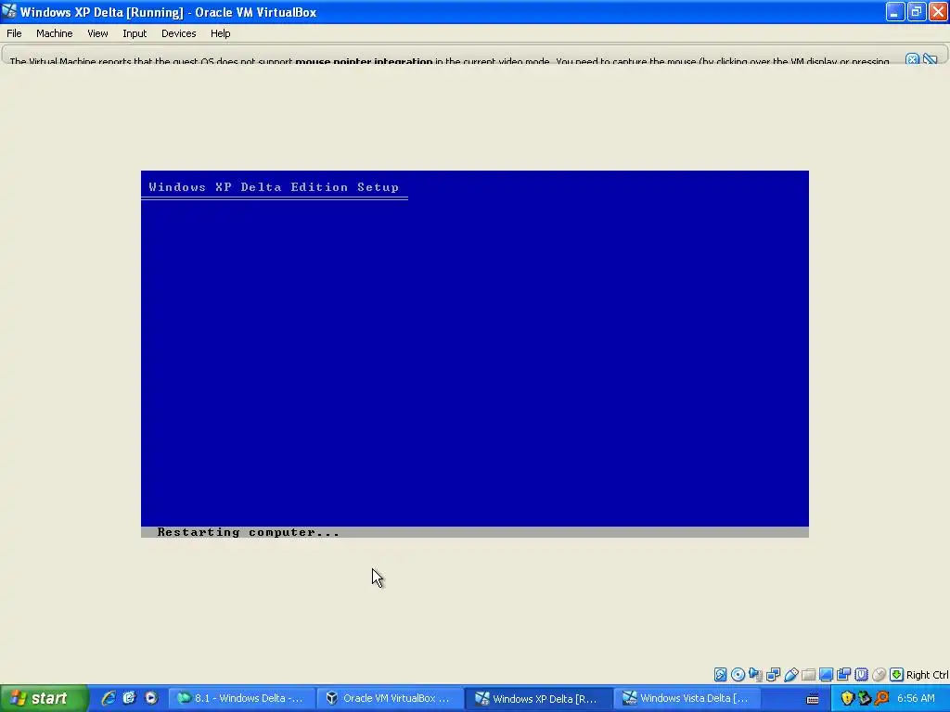Click the network adapters status icon
The image size is (950, 712).
773,675
